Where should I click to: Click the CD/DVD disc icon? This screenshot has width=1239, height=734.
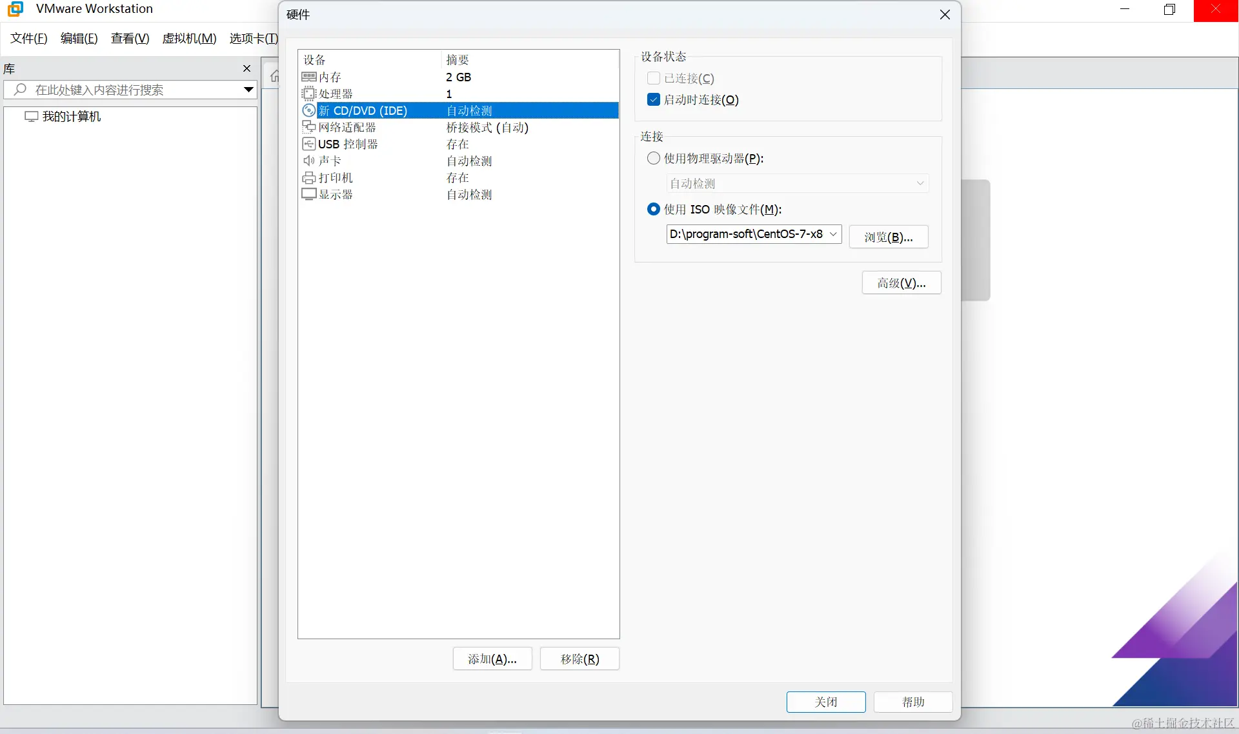click(x=308, y=110)
